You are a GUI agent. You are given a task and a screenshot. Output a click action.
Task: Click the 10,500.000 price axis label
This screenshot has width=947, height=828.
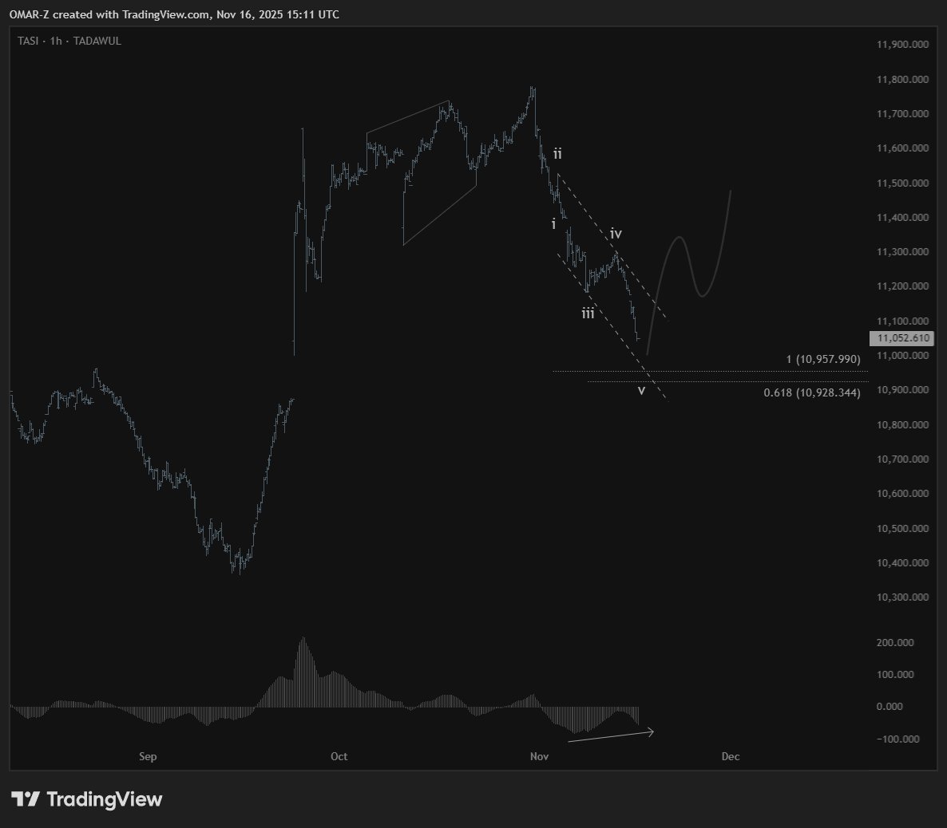pyautogui.click(x=902, y=529)
